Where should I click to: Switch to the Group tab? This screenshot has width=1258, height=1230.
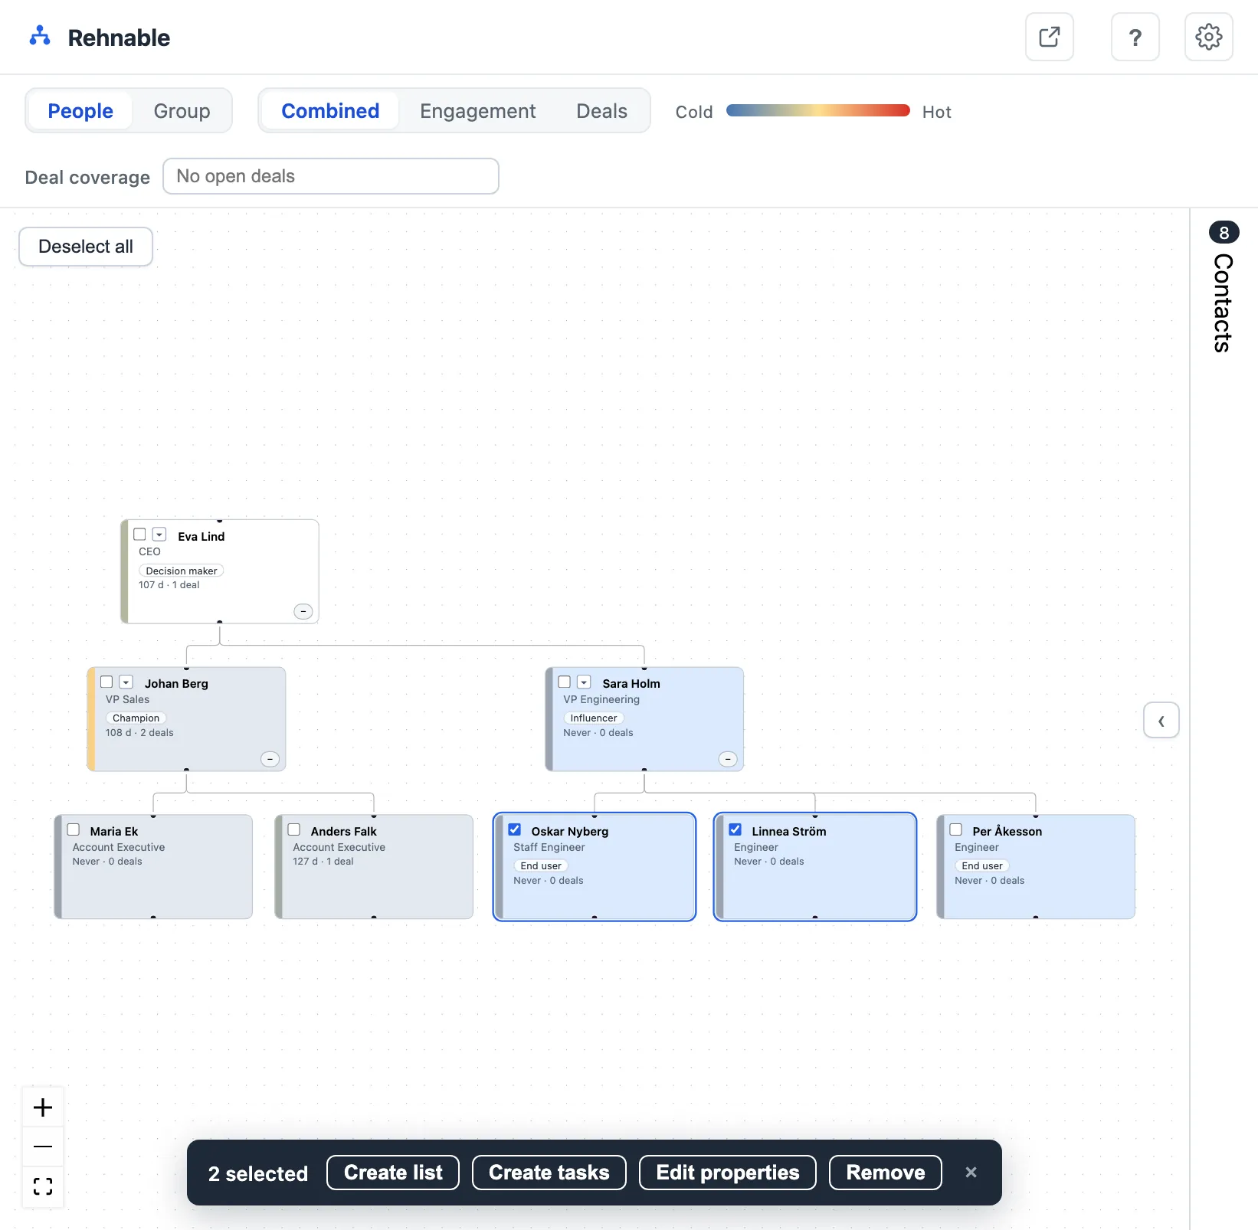[182, 111]
